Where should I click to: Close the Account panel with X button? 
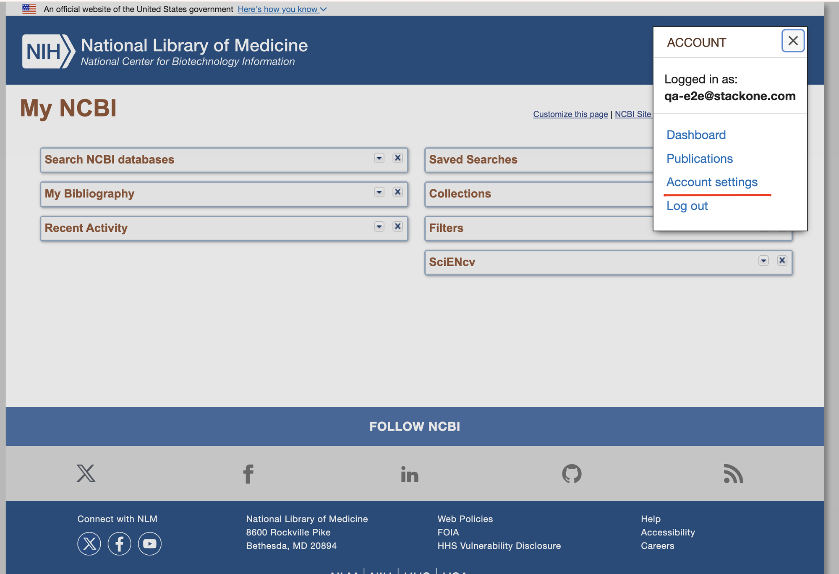pyautogui.click(x=793, y=41)
